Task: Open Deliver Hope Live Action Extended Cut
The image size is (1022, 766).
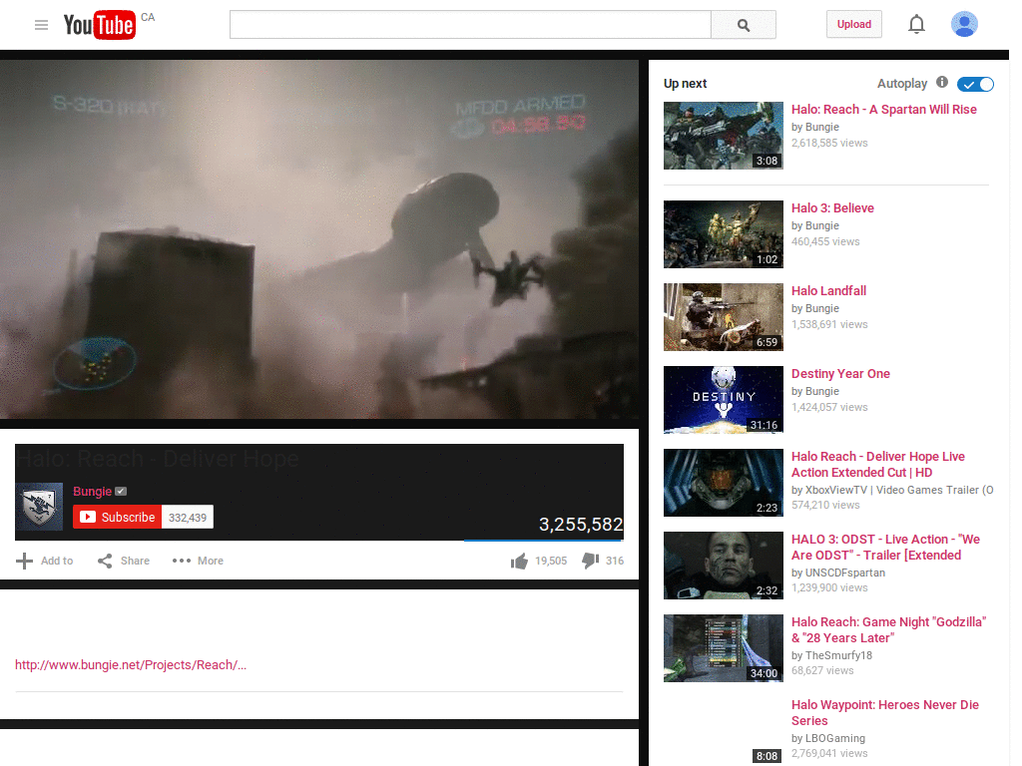Action: coord(878,465)
